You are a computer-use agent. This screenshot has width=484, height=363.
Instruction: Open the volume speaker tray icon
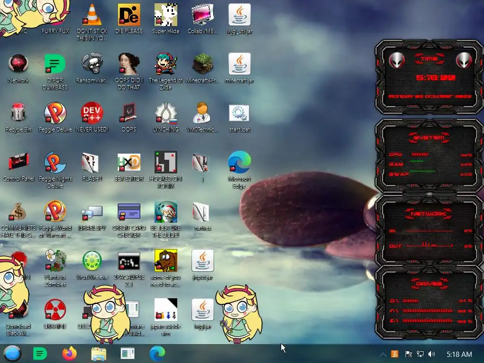pos(431,354)
